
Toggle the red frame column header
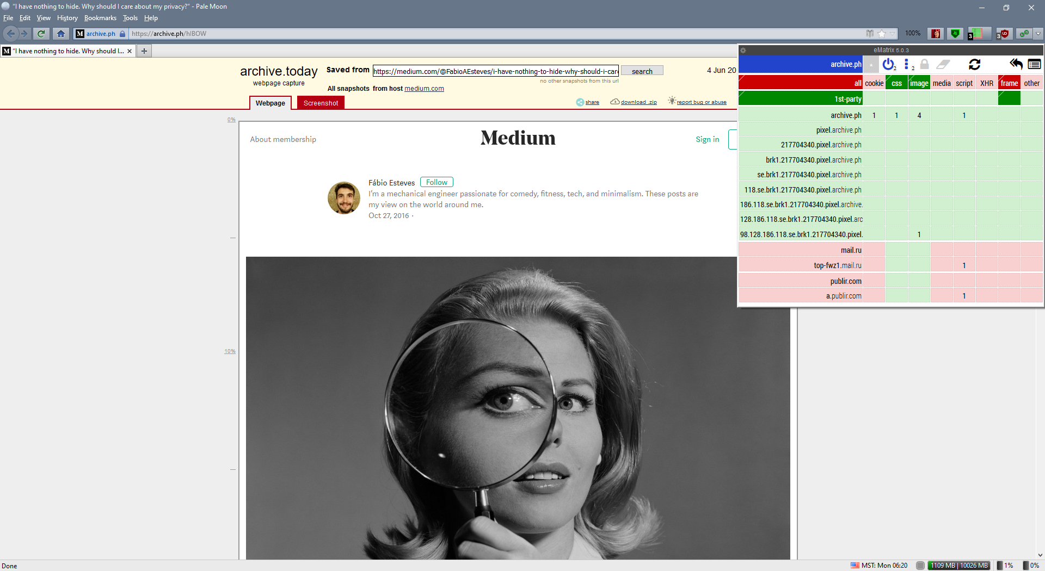(1009, 83)
